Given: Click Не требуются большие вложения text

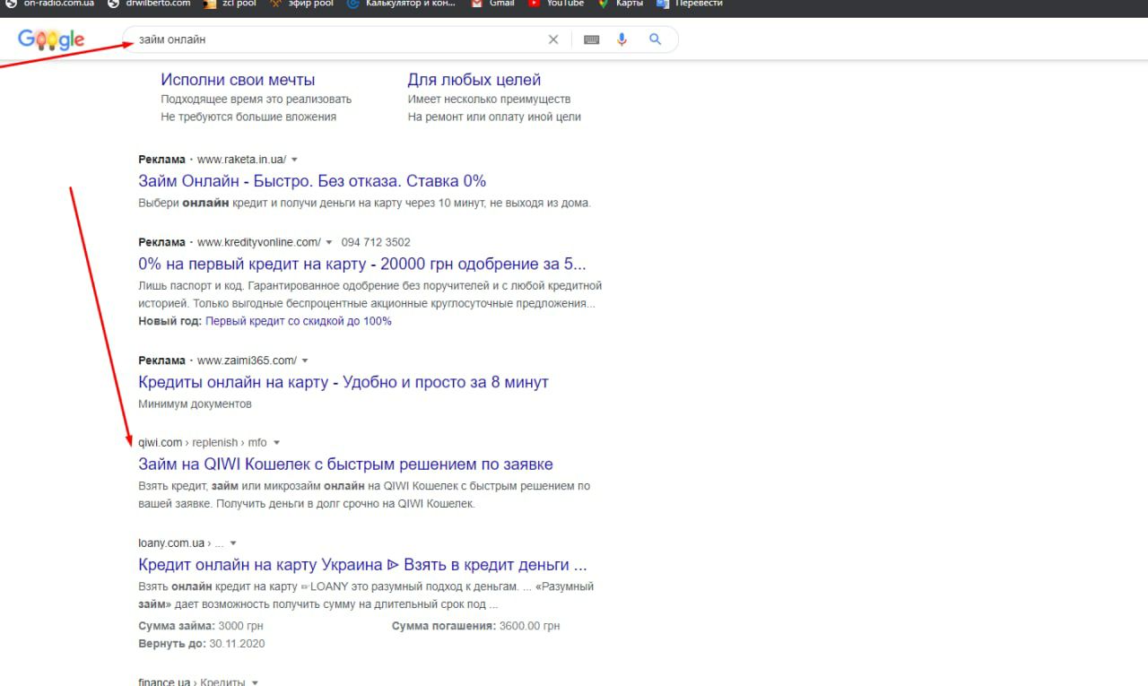Looking at the screenshot, I should pos(248,117).
